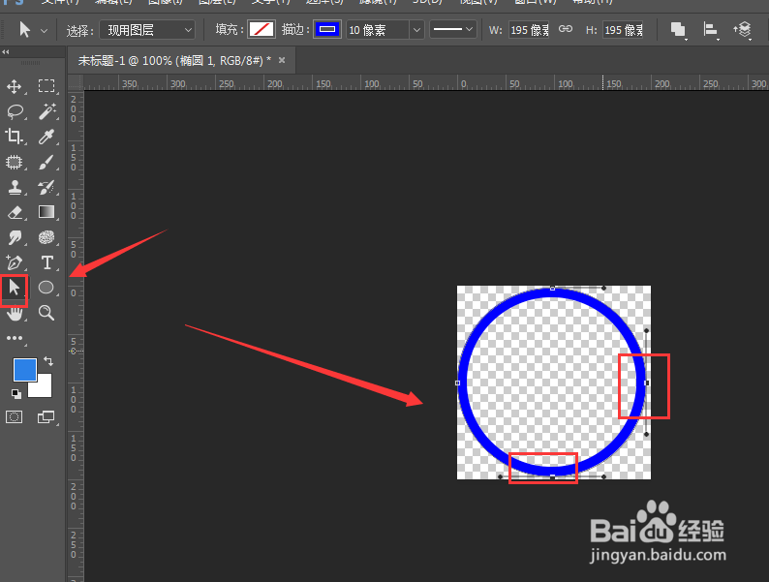Select the Brush tool
769x582 pixels.
[46, 162]
